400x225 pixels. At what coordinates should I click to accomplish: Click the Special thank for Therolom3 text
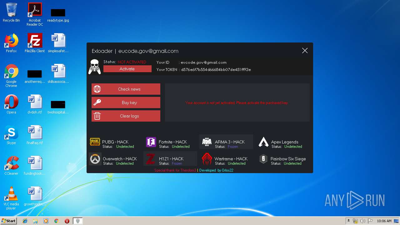click(x=175, y=170)
